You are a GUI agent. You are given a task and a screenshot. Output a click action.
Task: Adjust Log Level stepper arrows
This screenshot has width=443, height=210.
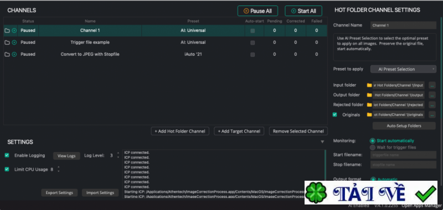coord(118,155)
